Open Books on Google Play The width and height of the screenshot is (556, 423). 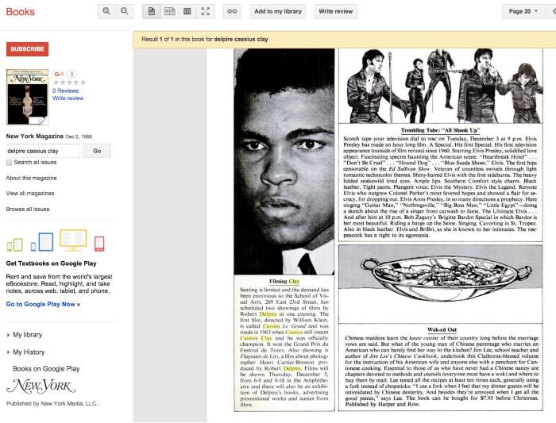46,369
